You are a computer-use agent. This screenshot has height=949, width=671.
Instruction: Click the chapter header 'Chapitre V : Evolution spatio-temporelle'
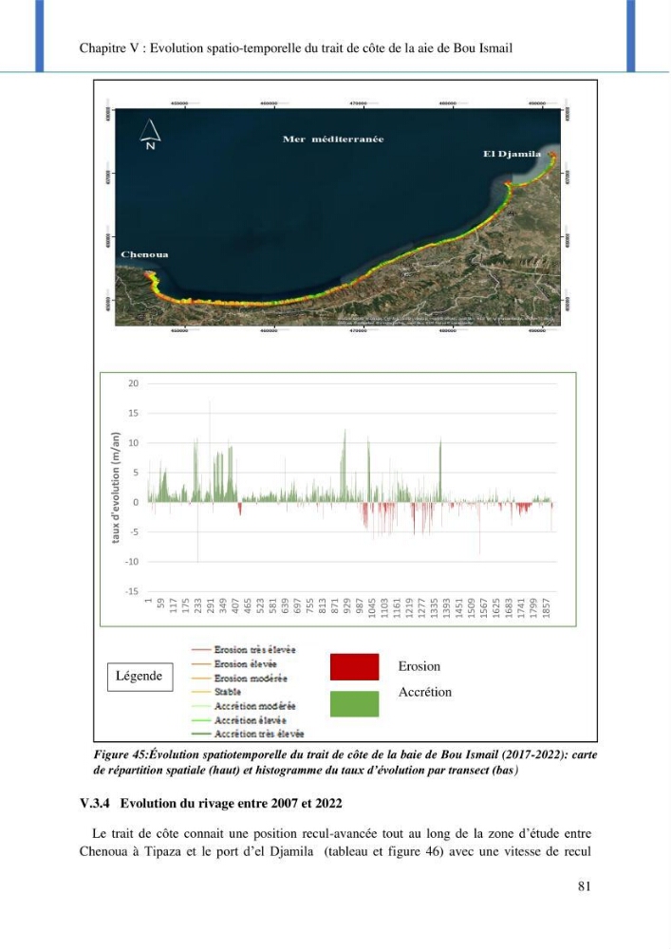click(296, 47)
